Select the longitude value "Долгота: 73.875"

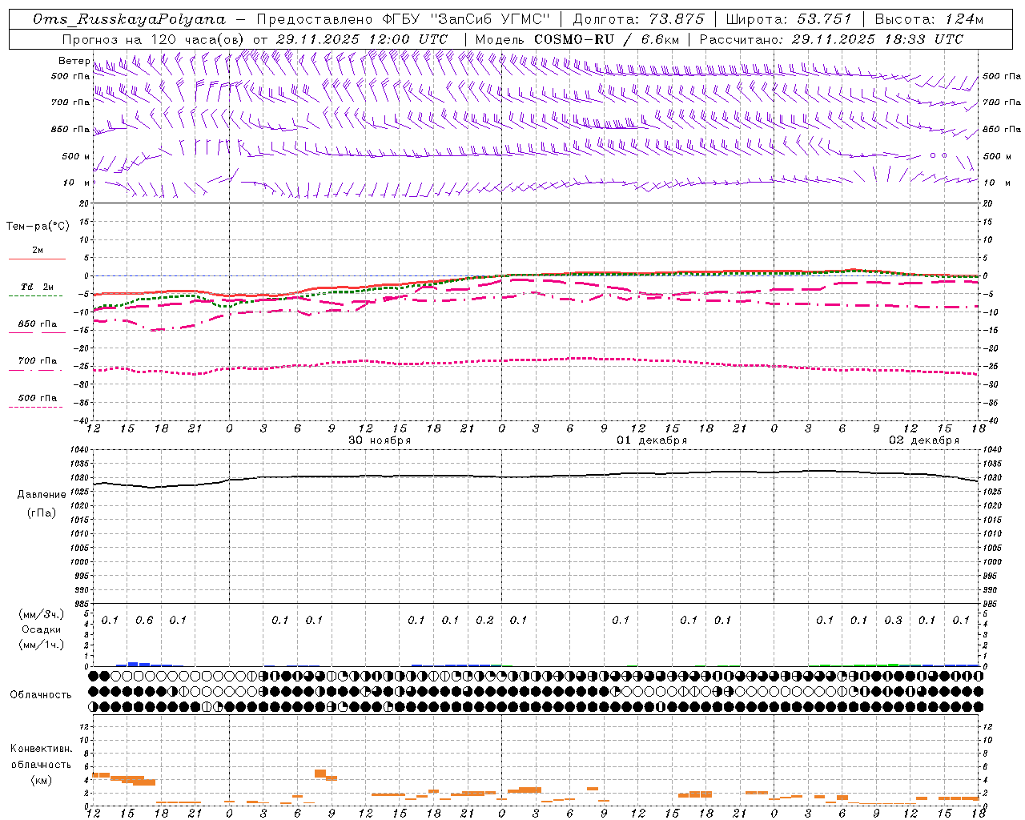tap(638, 19)
